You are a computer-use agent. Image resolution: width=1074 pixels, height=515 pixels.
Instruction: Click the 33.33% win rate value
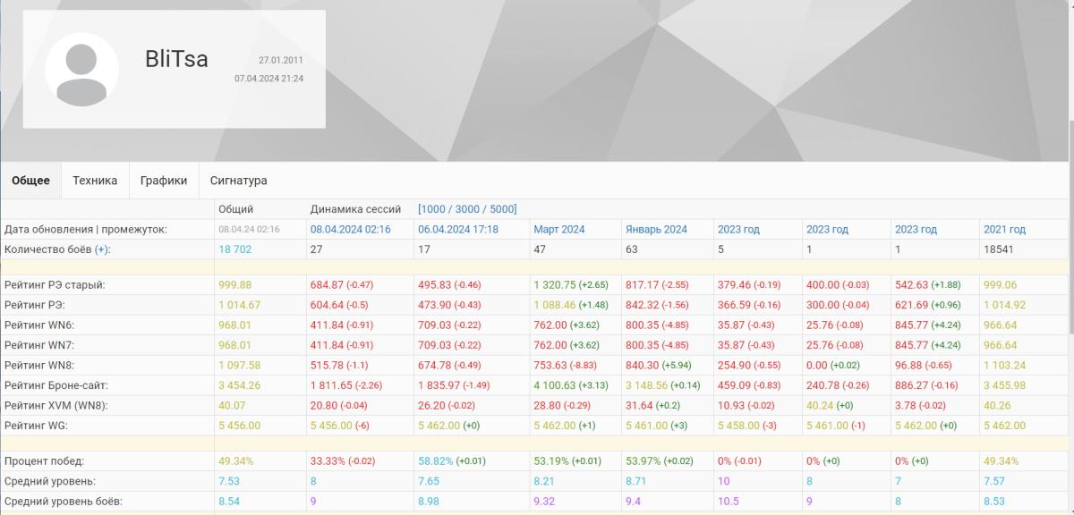328,461
